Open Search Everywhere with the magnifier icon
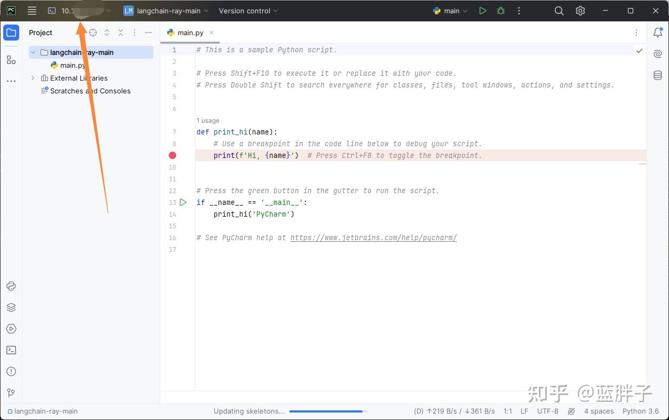Viewport: 669px width, 420px height. 558,11
